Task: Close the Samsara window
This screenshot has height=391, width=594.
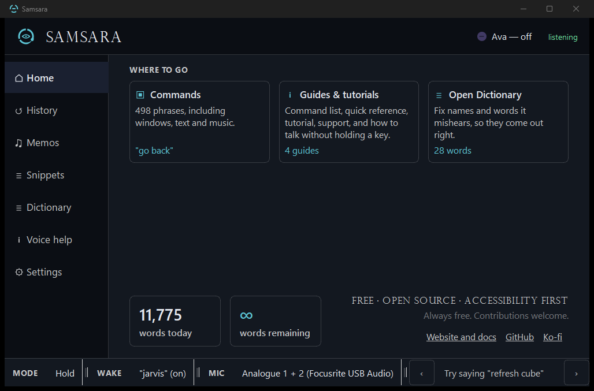Action: pos(576,9)
